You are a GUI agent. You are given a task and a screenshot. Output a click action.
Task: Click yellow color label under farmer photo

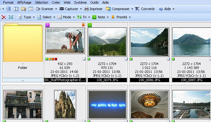coord(50,59)
